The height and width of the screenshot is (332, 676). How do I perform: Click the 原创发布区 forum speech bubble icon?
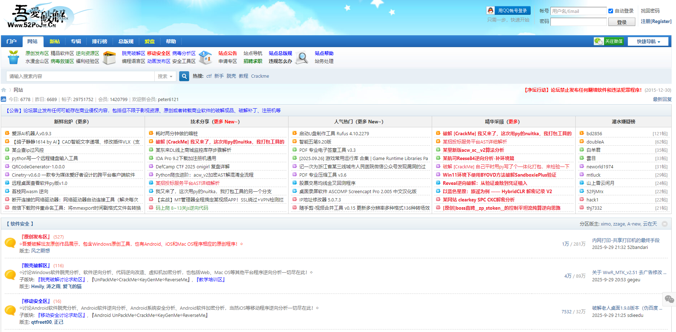click(10, 243)
